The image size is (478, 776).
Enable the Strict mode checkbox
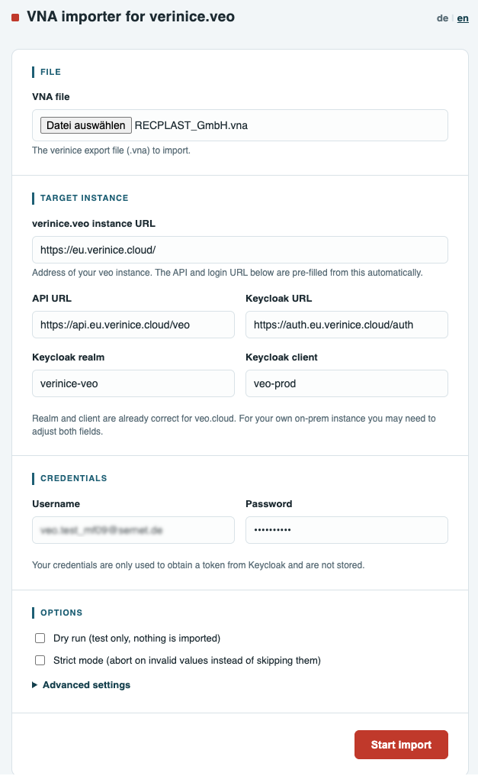pyautogui.click(x=40, y=661)
